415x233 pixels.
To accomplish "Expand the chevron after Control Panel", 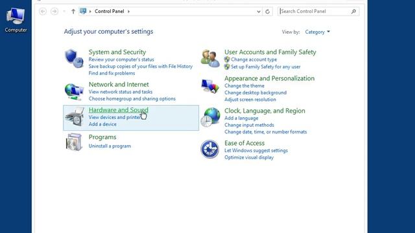I will [x=128, y=12].
